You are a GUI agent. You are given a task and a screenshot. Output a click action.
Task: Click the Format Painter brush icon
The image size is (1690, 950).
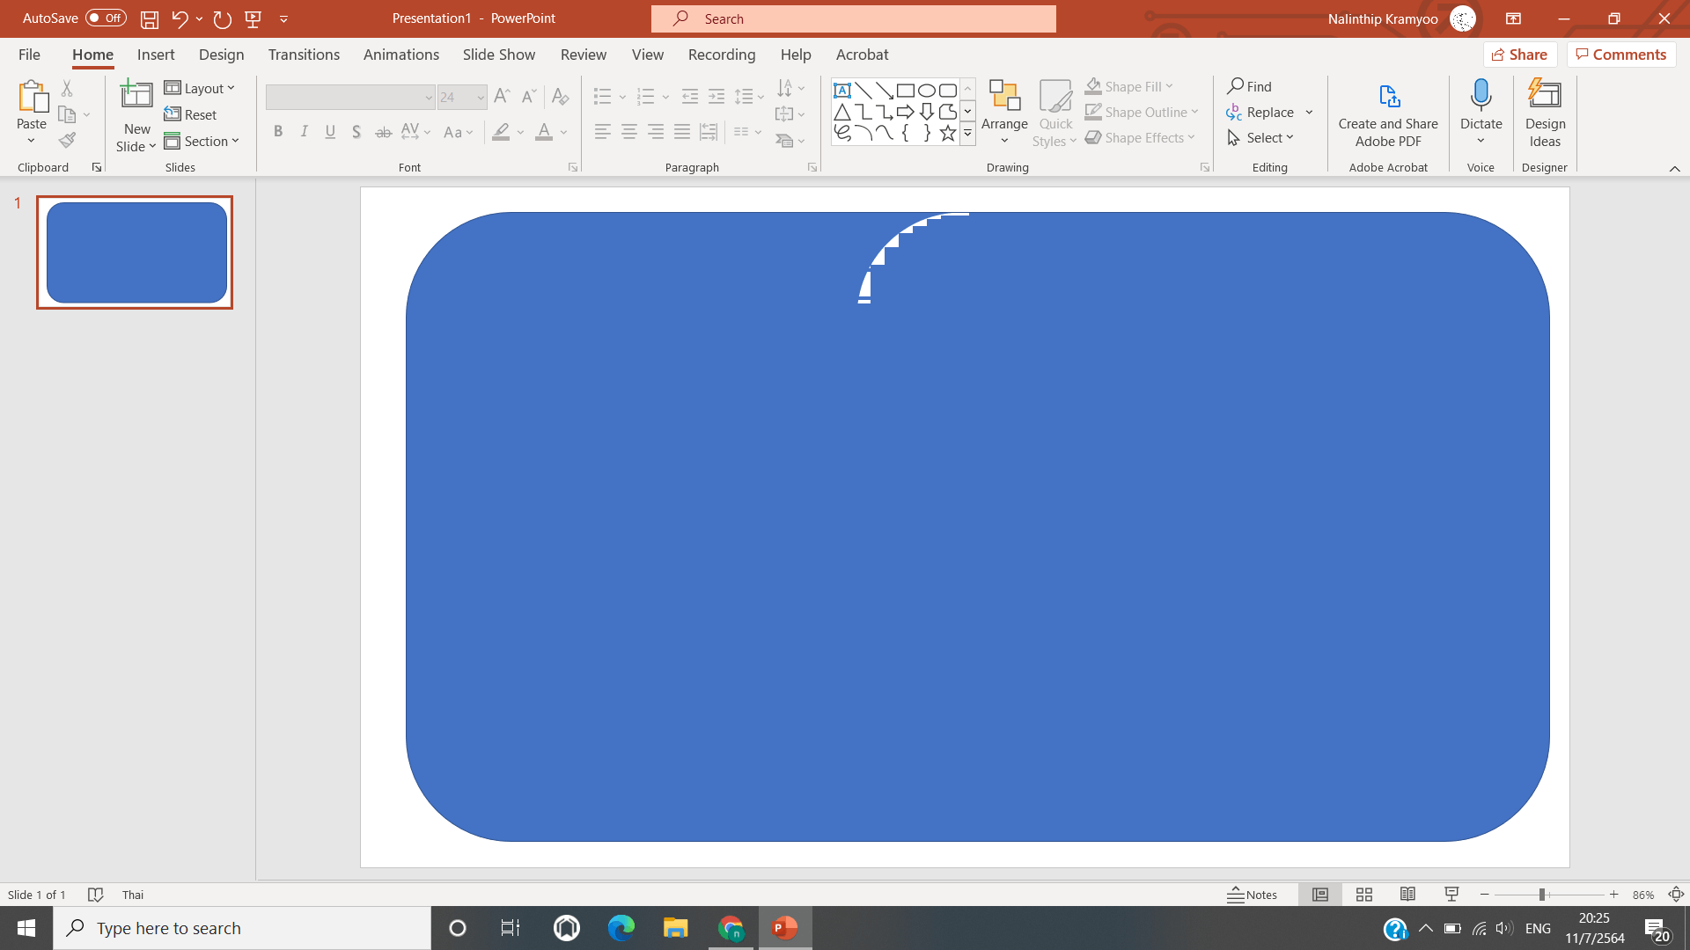point(67,140)
